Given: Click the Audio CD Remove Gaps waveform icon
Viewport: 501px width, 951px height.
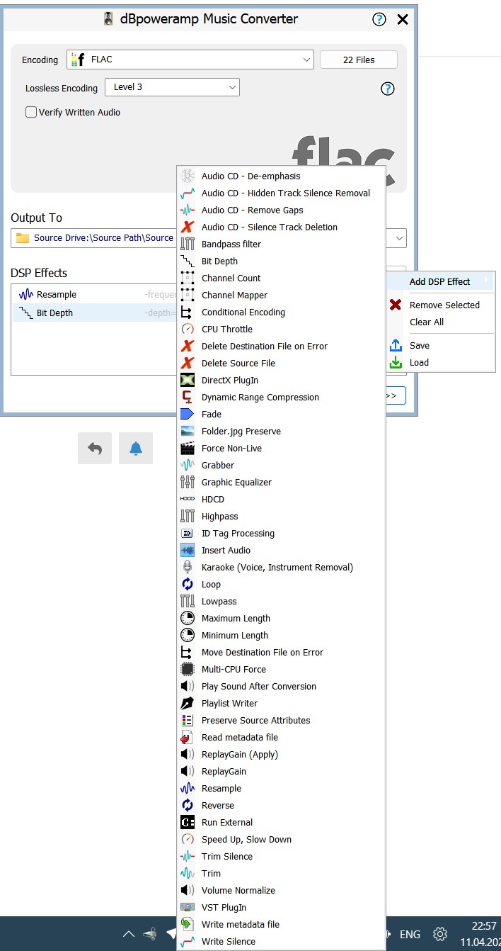Looking at the screenshot, I should coord(188,210).
